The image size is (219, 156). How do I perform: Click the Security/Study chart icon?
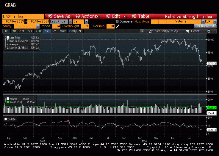[151, 31]
